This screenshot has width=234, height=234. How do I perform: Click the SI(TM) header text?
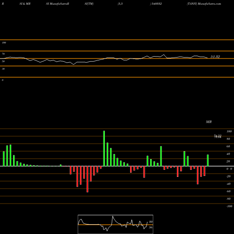(x=89, y=4)
